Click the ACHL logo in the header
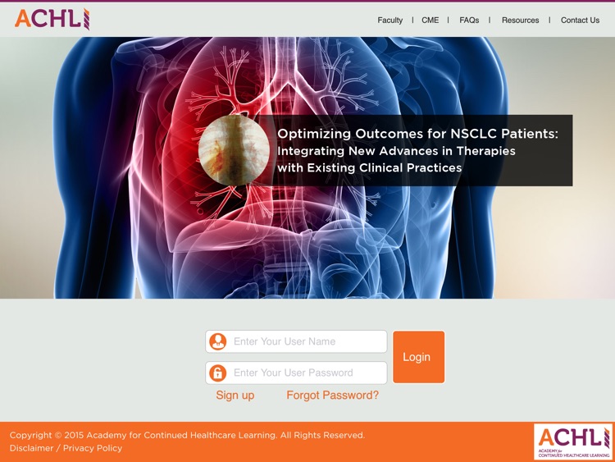 52,19
